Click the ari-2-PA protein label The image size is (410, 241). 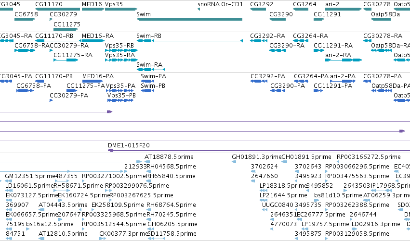click(x=343, y=76)
